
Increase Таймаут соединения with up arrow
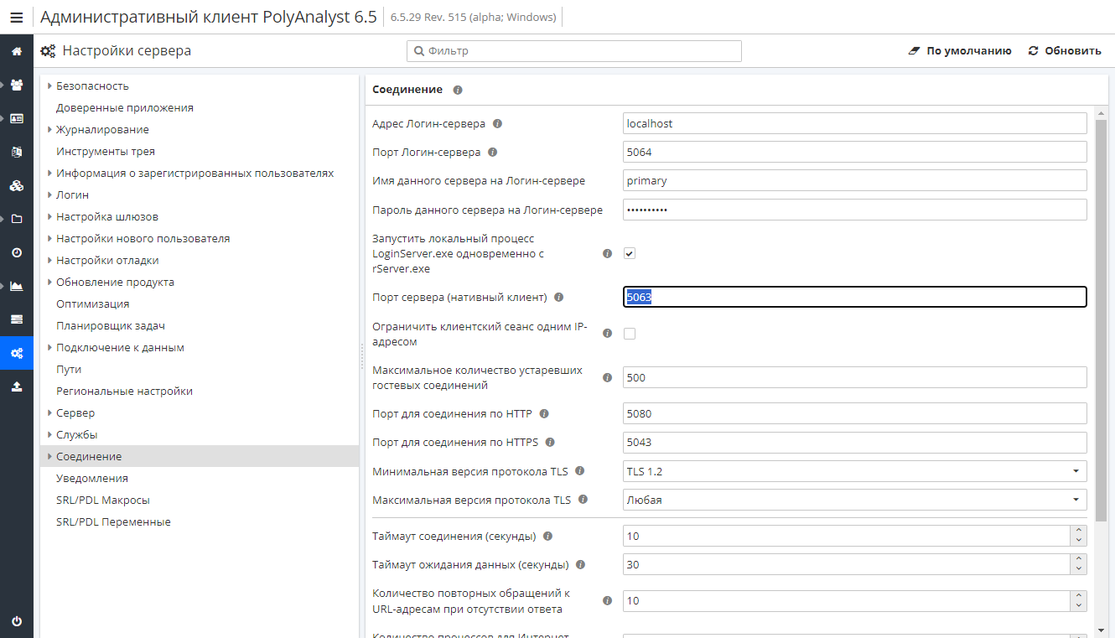1078,531
